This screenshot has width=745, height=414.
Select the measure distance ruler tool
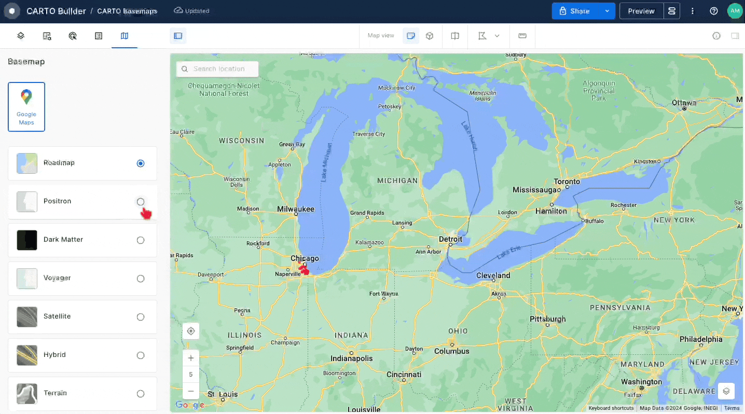(x=522, y=36)
